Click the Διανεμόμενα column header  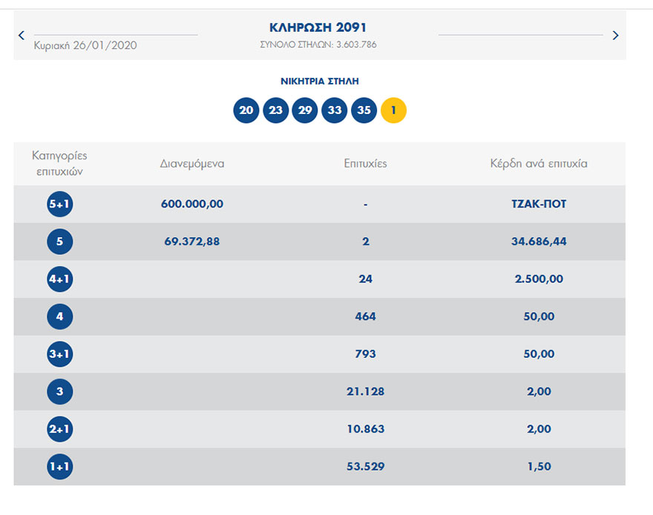coord(192,164)
